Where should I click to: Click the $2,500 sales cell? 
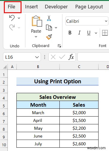(79, 136)
